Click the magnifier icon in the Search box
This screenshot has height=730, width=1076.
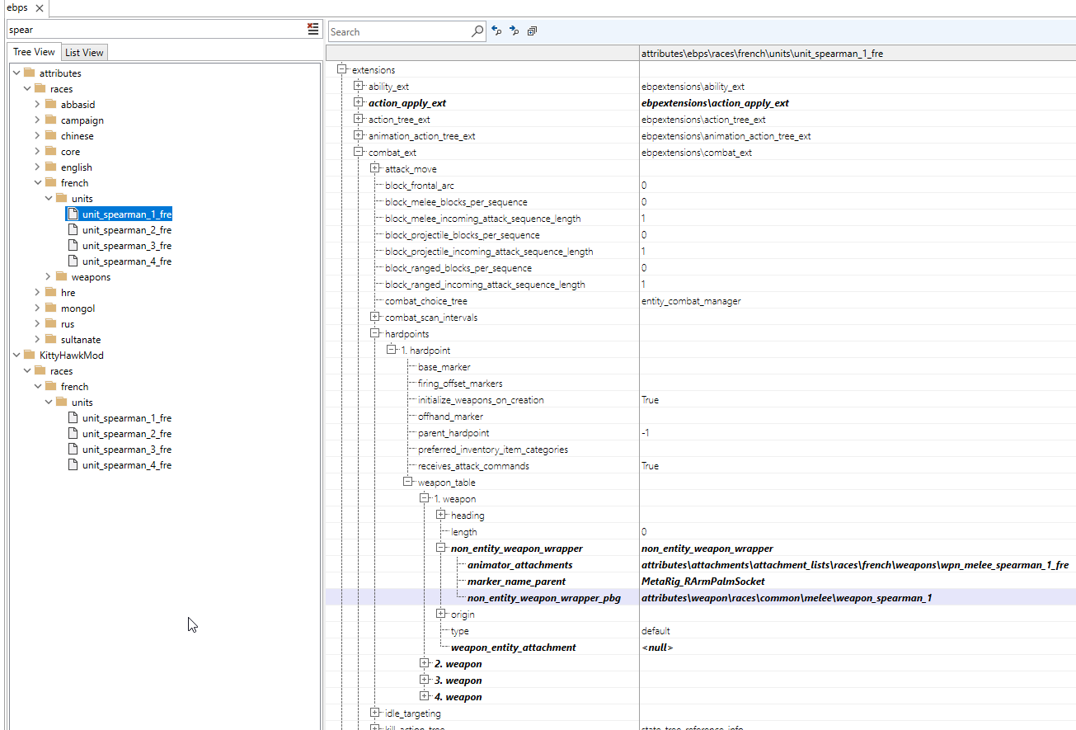pos(477,31)
